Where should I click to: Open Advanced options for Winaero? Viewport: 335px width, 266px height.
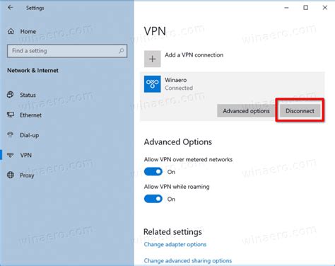click(246, 111)
